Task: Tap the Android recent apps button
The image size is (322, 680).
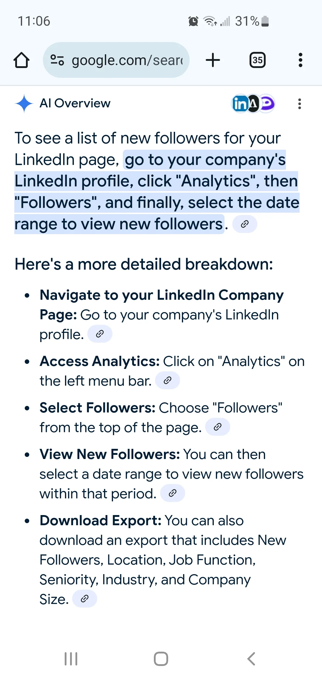Action: [x=71, y=659]
